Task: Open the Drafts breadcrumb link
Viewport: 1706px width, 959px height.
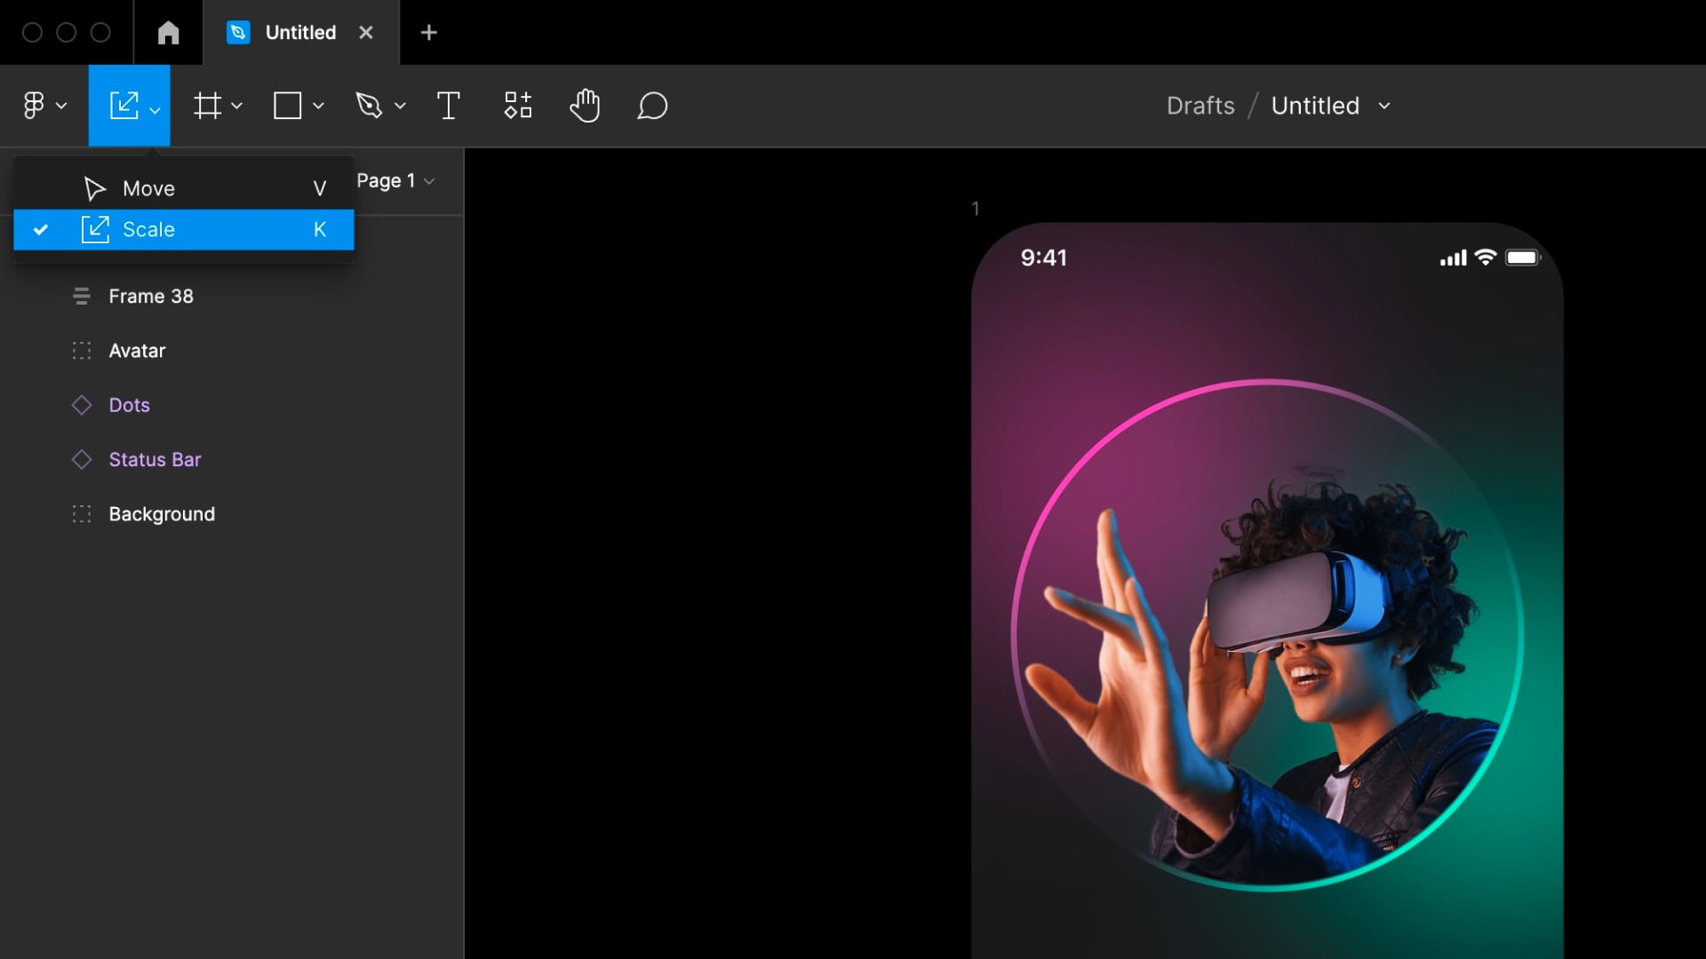Action: pyautogui.click(x=1200, y=106)
